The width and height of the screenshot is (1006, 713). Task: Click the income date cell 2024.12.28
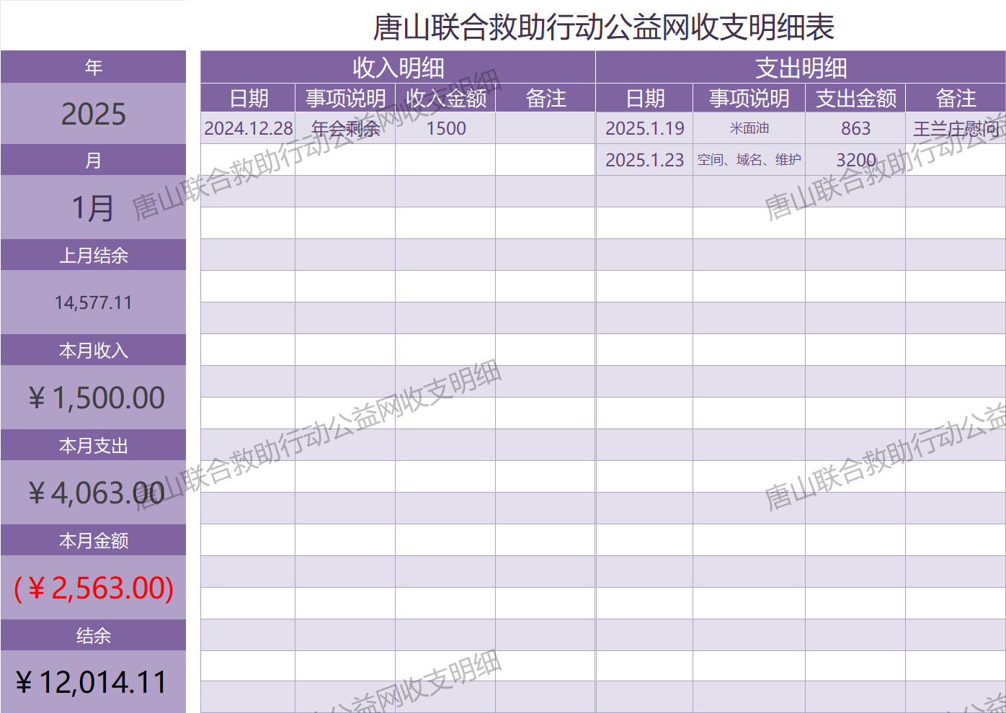[248, 128]
